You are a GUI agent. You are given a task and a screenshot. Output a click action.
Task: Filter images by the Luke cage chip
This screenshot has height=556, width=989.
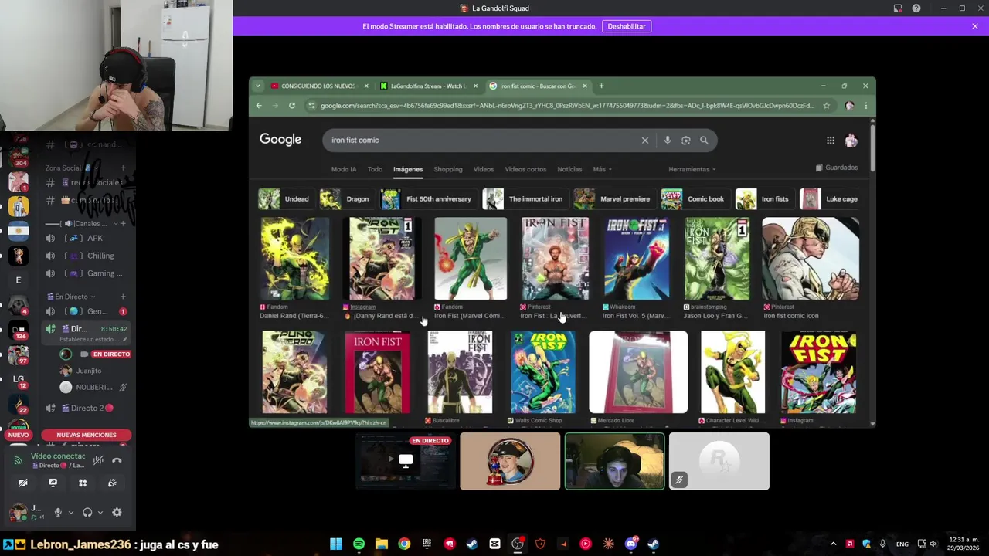tap(831, 199)
